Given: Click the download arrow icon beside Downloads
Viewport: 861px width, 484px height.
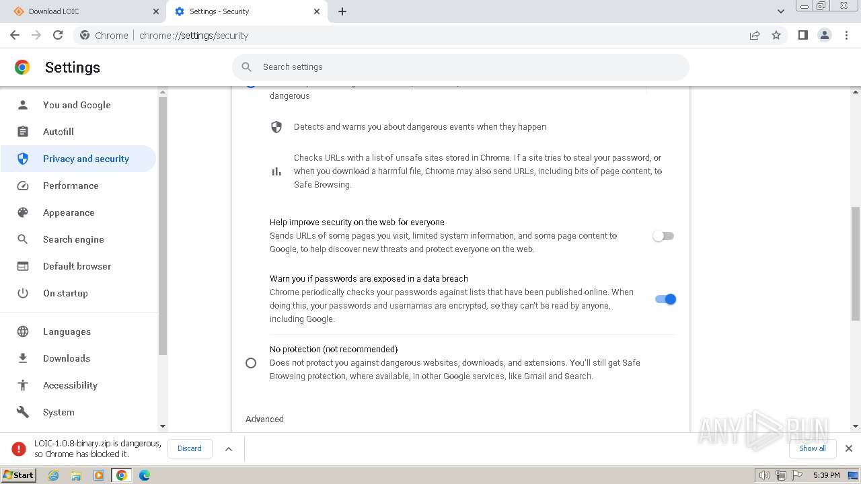Looking at the screenshot, I should tap(23, 358).
